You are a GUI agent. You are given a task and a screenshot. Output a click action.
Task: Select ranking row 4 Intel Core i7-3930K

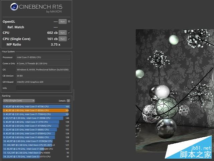pyautogui.click(x=36, y=118)
